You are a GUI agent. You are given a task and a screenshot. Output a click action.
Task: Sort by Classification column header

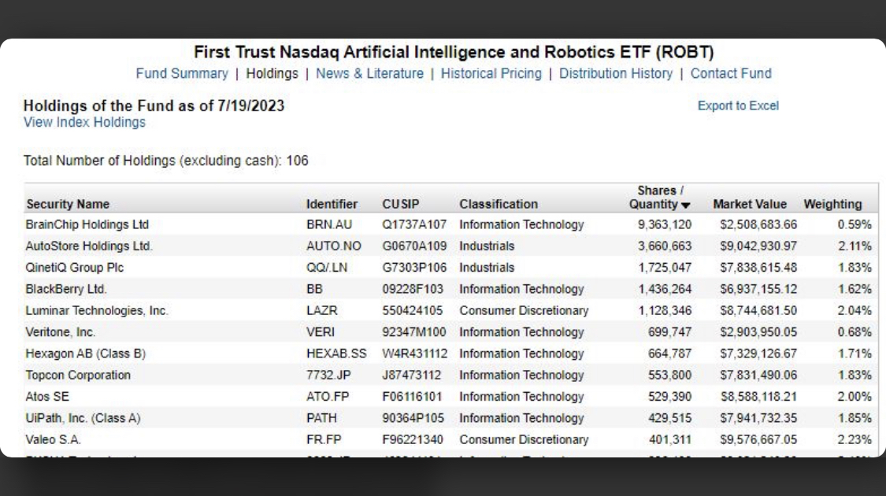pos(499,205)
